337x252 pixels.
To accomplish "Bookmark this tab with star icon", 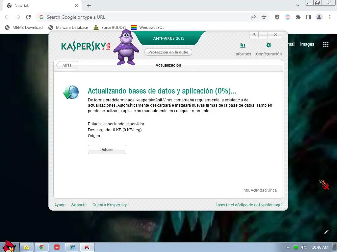I will pos(264,17).
